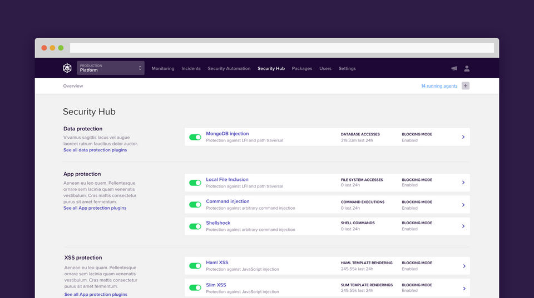Click the Security Hub page heading
The image size is (534, 298).
pos(89,112)
